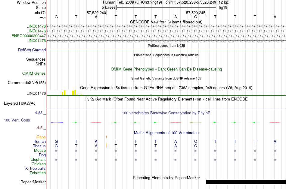Open Multiz Alignments of 100 Vertebrates title

[x=166, y=133]
